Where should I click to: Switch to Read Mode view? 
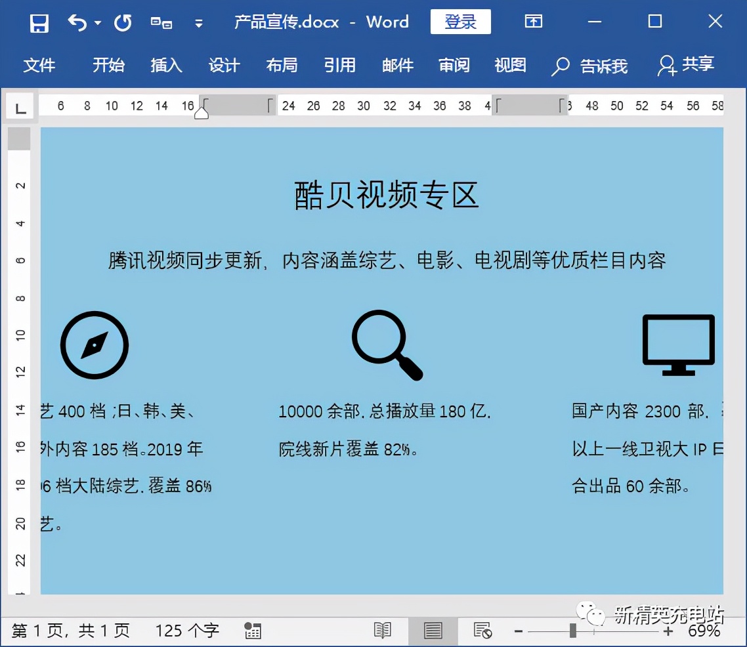coord(383,631)
